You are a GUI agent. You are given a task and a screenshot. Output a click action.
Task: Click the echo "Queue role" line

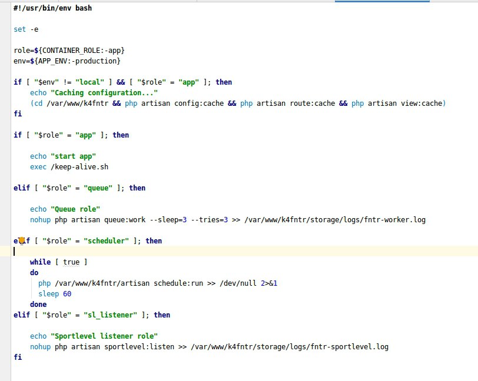coord(65,209)
